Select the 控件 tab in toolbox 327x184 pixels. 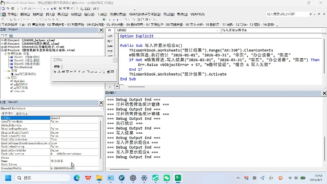tap(57, 67)
